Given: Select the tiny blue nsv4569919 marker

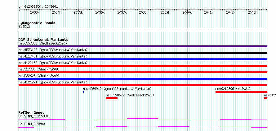Looking at the screenshot, I should [83, 92].
